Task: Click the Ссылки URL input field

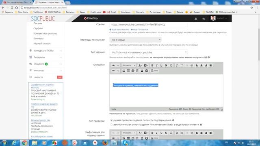Action: click(148, 24)
